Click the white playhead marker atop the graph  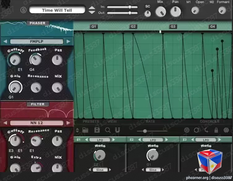[x=160, y=32]
